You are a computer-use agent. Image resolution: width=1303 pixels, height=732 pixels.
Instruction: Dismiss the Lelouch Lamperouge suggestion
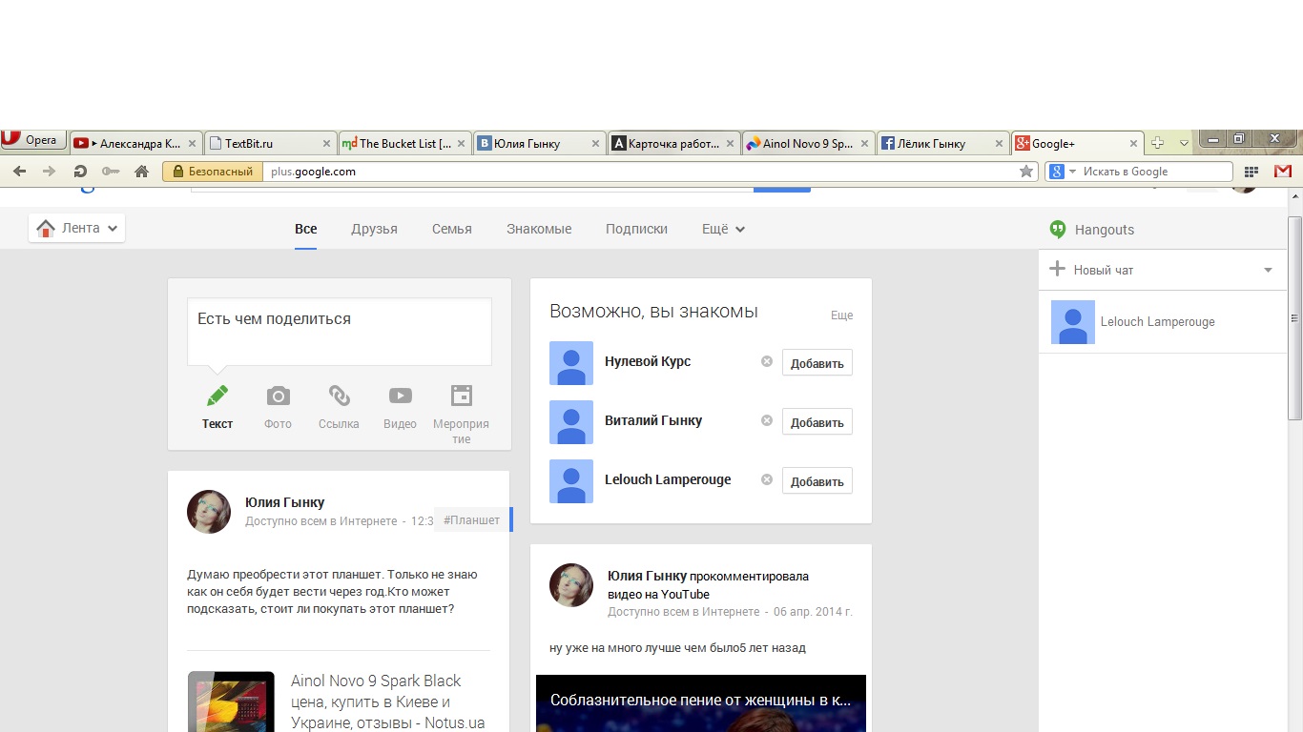(x=766, y=479)
